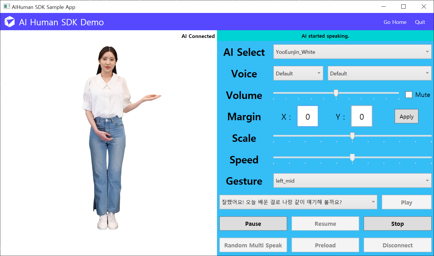
Task: Expand the second Voice Default dropdown
Action: pos(379,73)
